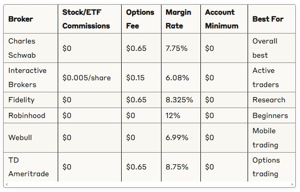Click the Options Fee column header
Image resolution: width=300 pixels, height=192 pixels.
142,19
